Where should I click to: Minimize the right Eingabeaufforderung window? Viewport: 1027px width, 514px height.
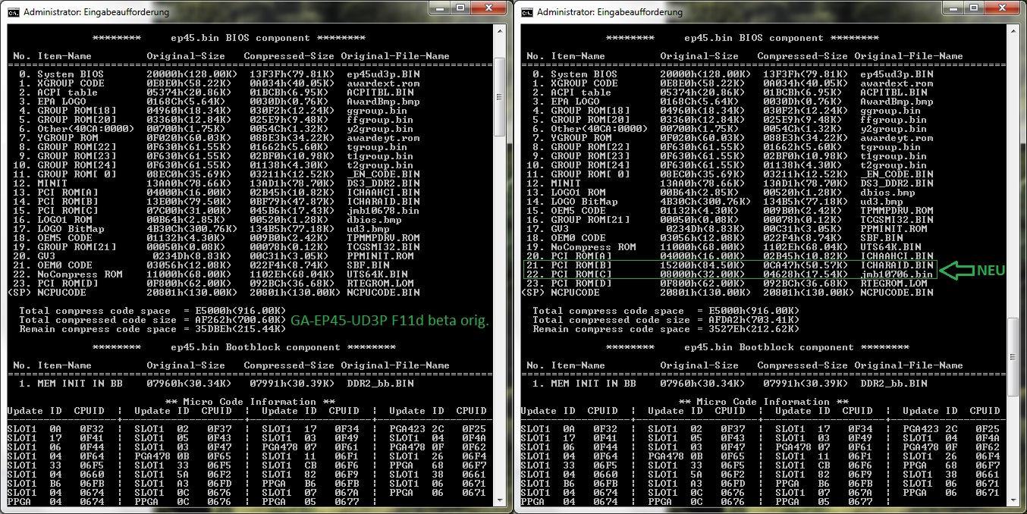[955, 8]
